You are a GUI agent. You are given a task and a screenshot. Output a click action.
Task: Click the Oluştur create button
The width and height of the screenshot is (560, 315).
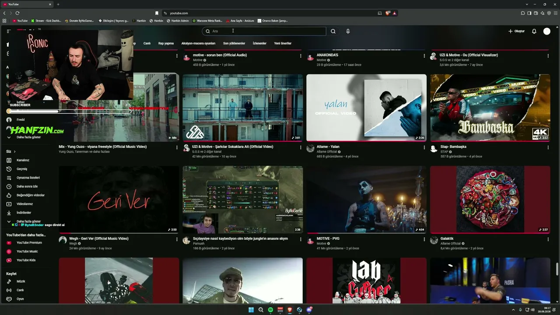(517, 31)
